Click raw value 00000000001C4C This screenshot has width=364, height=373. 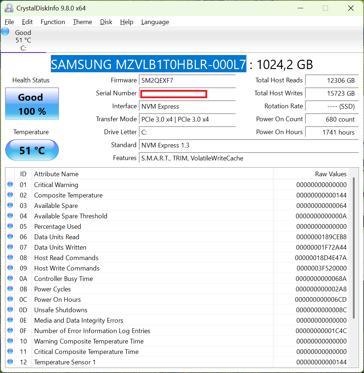point(321,331)
